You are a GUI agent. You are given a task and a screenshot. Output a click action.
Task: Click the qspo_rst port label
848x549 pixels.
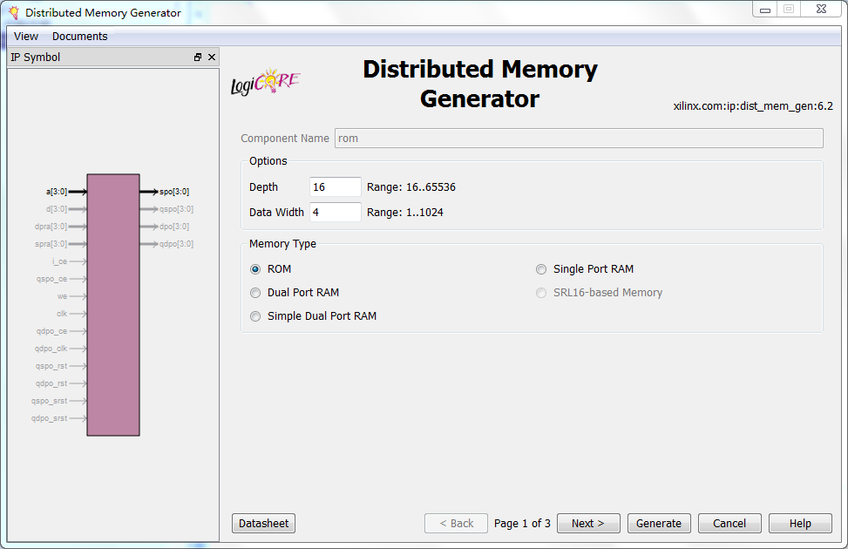pyautogui.click(x=51, y=366)
